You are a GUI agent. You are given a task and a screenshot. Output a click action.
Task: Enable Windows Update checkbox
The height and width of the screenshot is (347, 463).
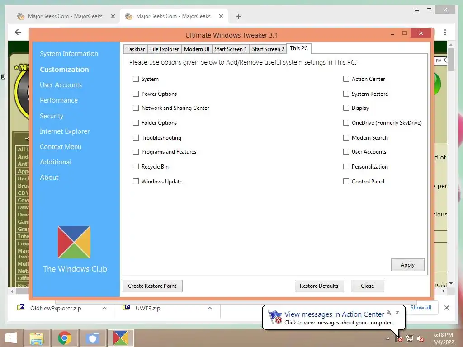tap(136, 182)
